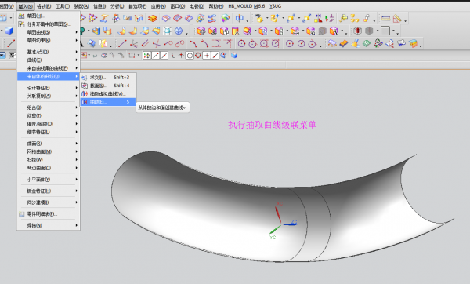Toggle Mid Point snap option
Viewport: 470px width, 284px height.
click(164, 56)
